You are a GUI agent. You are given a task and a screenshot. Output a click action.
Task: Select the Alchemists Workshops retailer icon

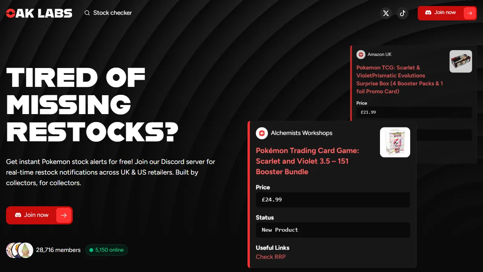point(261,133)
